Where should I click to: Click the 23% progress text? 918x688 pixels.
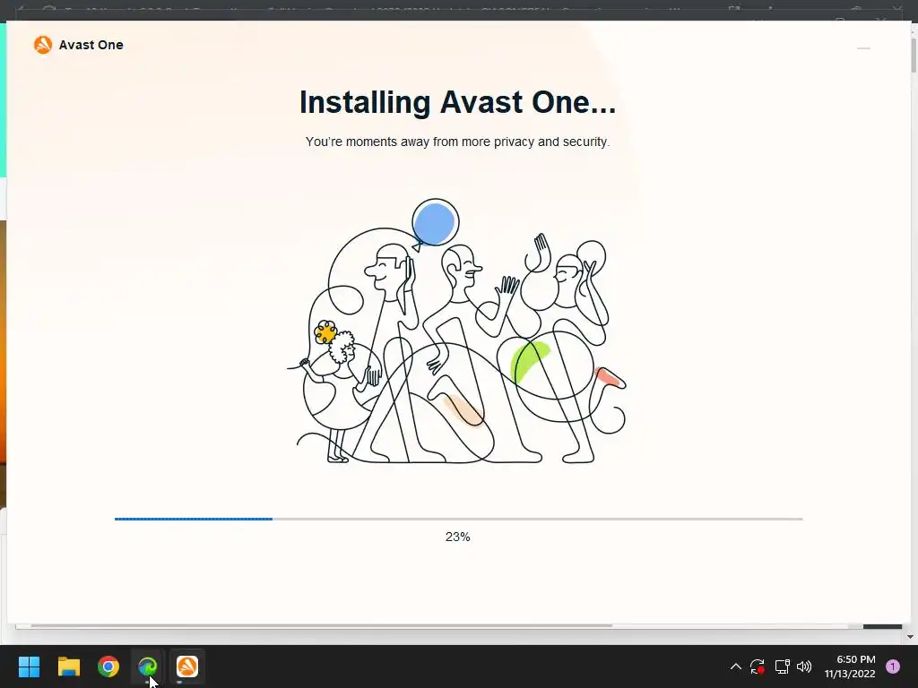[458, 537]
